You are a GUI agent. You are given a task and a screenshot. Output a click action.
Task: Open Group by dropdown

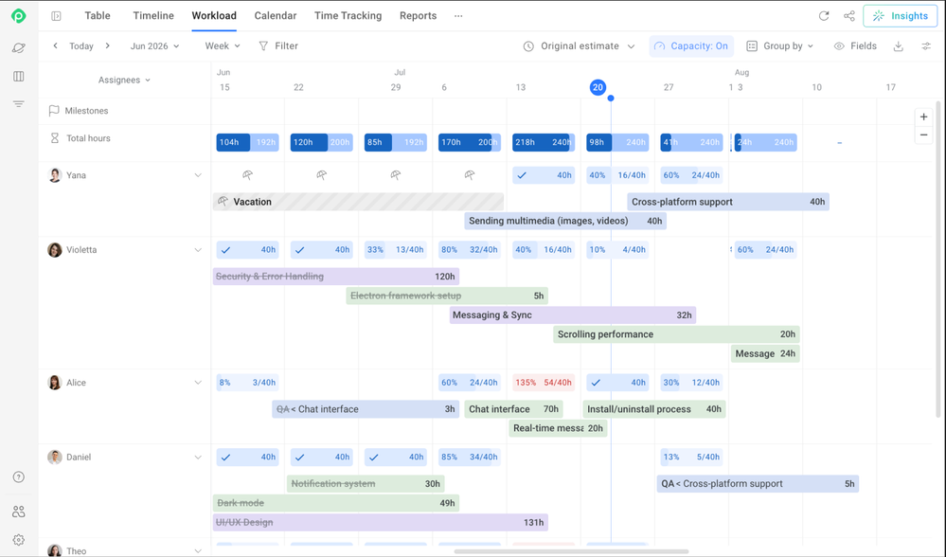780,45
